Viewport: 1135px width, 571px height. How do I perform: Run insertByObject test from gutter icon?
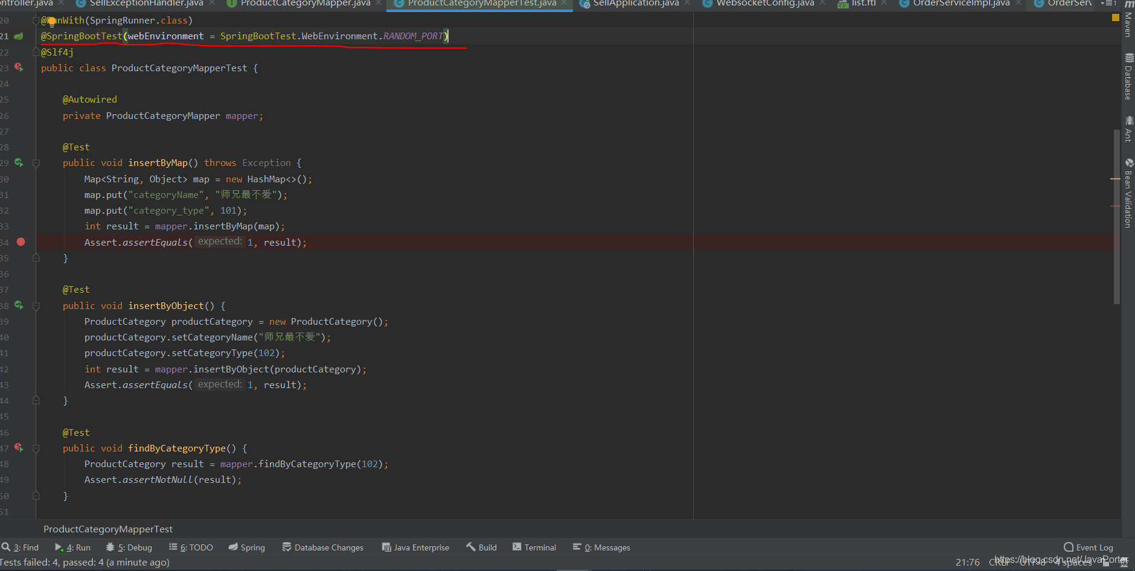click(19, 305)
